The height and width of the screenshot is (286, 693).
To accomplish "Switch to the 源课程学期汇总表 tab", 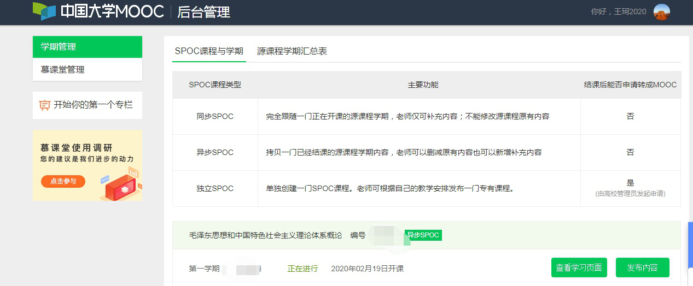I will point(292,51).
